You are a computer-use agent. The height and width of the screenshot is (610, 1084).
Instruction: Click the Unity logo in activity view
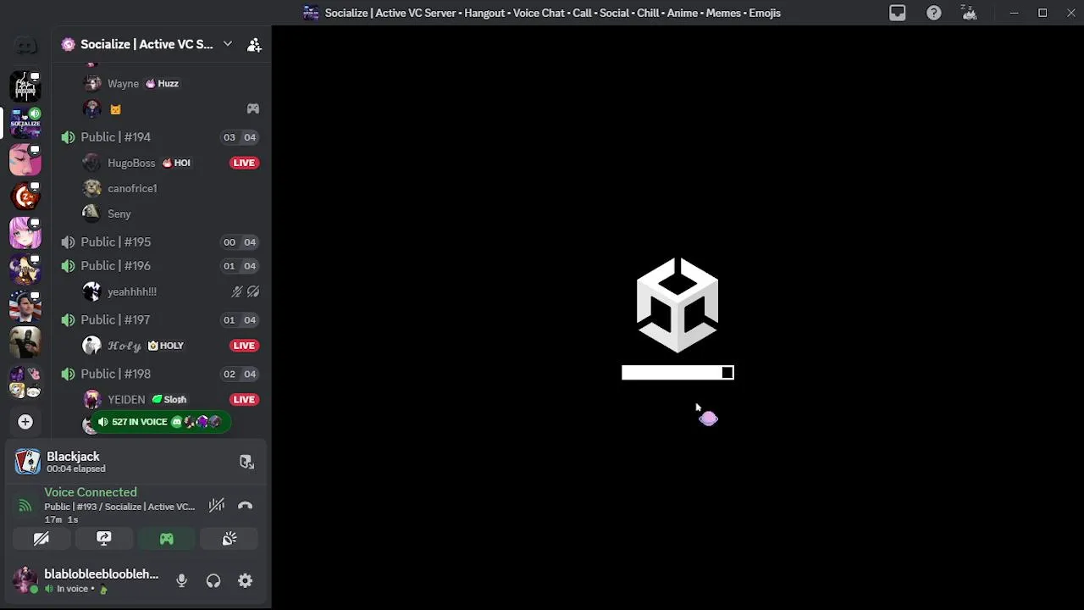677,305
